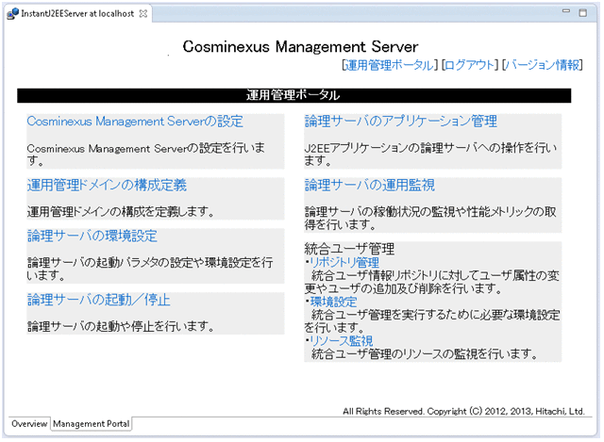Open Cosminexus Management Serverの設定
The width and height of the screenshot is (604, 442).
135,122
